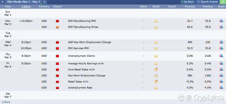Click orange impact icon for ISM Manufacturing Prices
Image resolution: width=226 pixels, height=104 pixels.
pyautogui.click(x=58, y=27)
